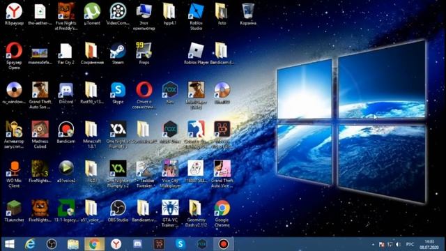Open the Windows Start button
Viewport: 446px width, 251px height.
click(10, 244)
